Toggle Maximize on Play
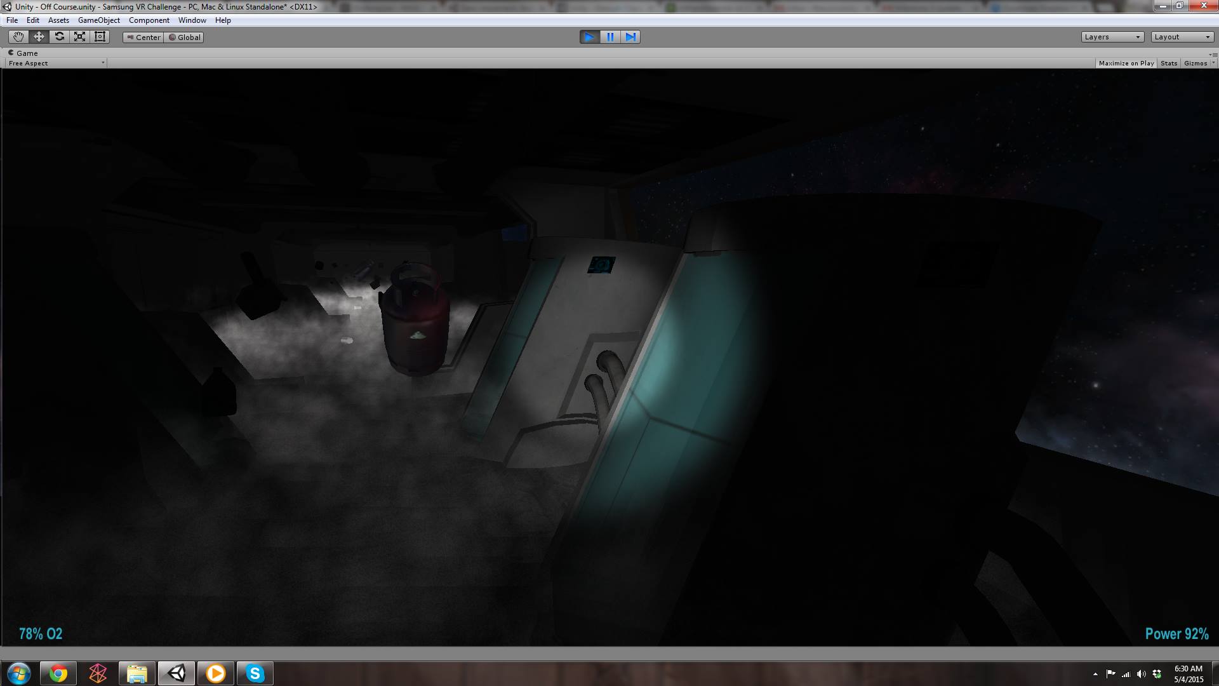1219x686 pixels. [1126, 64]
